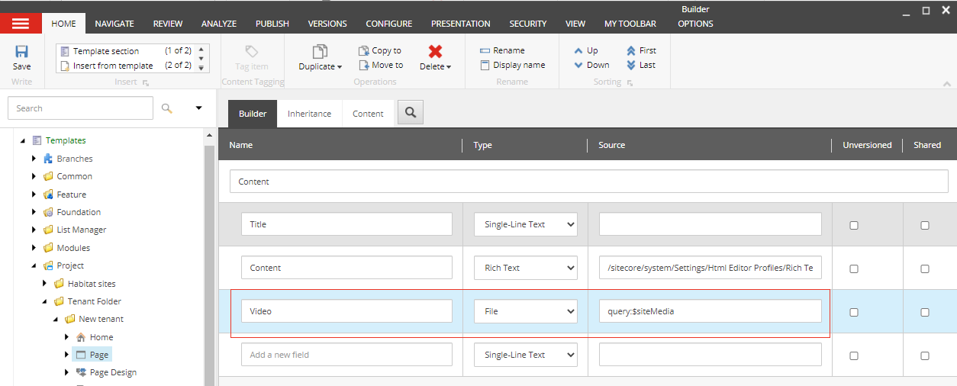Viewport: 957px width, 386px height.
Task: Click the Add a new field input
Action: (x=347, y=355)
